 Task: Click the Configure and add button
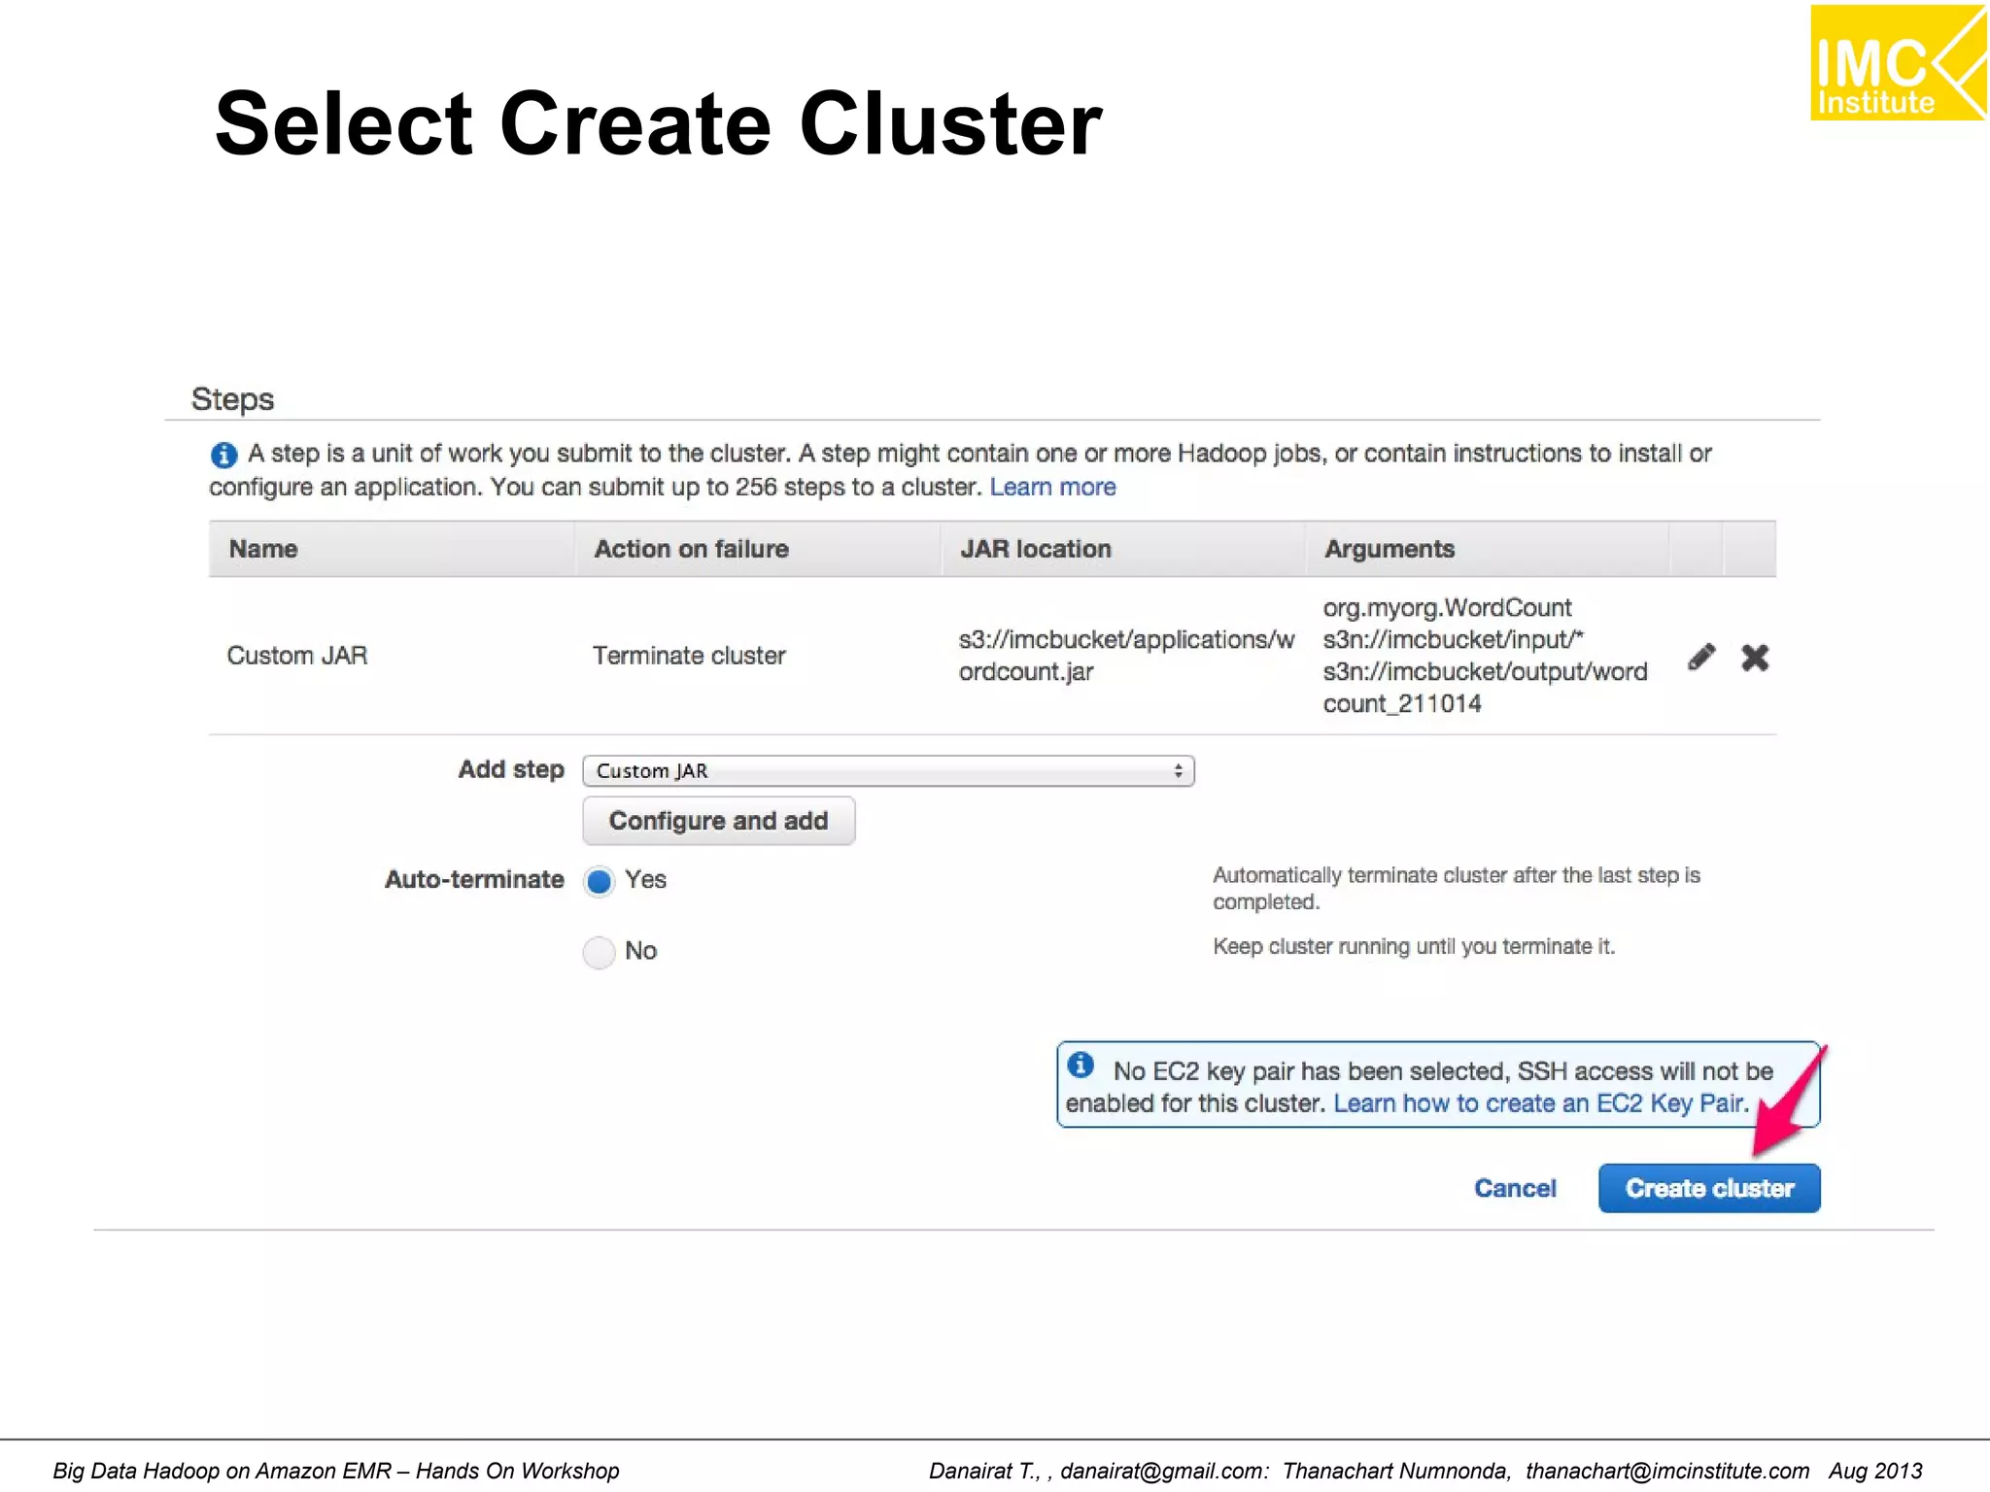click(719, 821)
